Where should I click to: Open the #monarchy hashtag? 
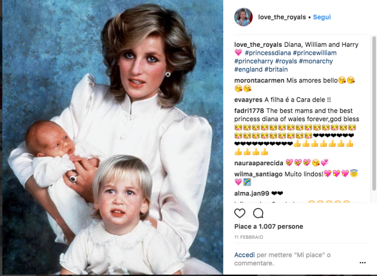coord(316,61)
